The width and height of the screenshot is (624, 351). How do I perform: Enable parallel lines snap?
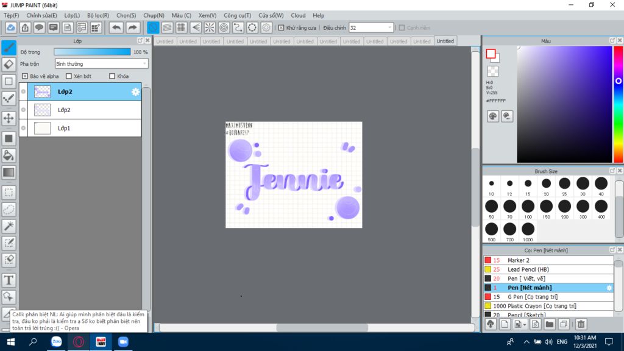(x=167, y=27)
